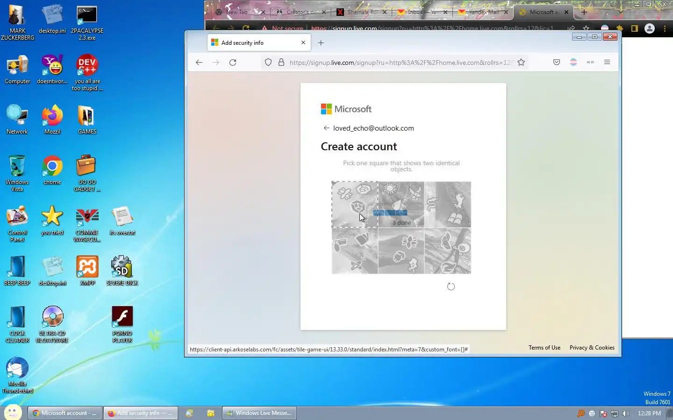Click the Firefox URL address field
Viewport: 673px width, 420px height.
pyautogui.click(x=400, y=63)
